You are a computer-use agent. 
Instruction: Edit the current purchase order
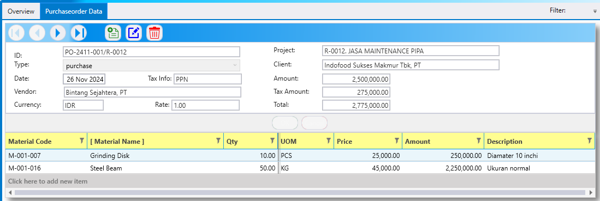[134, 33]
